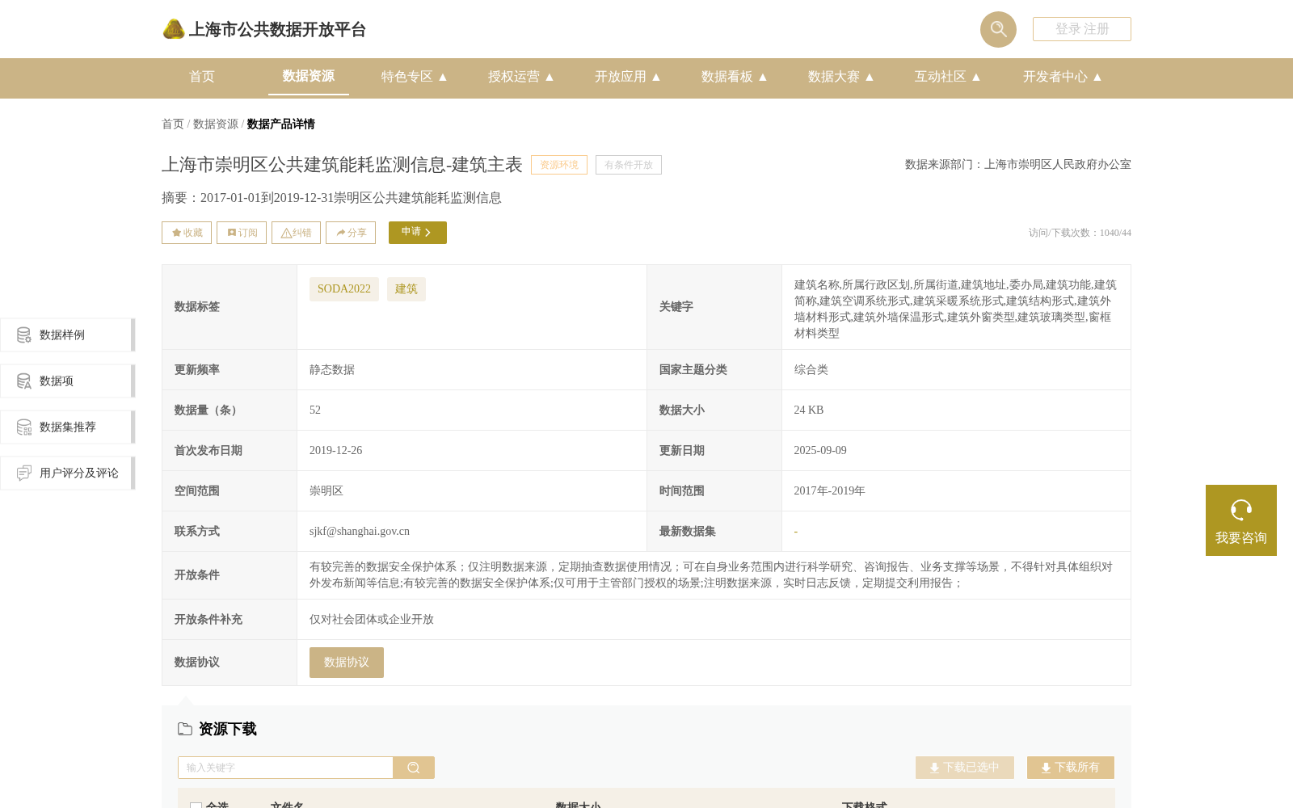
Task: Click the 静态数据 value
Action: click(x=332, y=370)
